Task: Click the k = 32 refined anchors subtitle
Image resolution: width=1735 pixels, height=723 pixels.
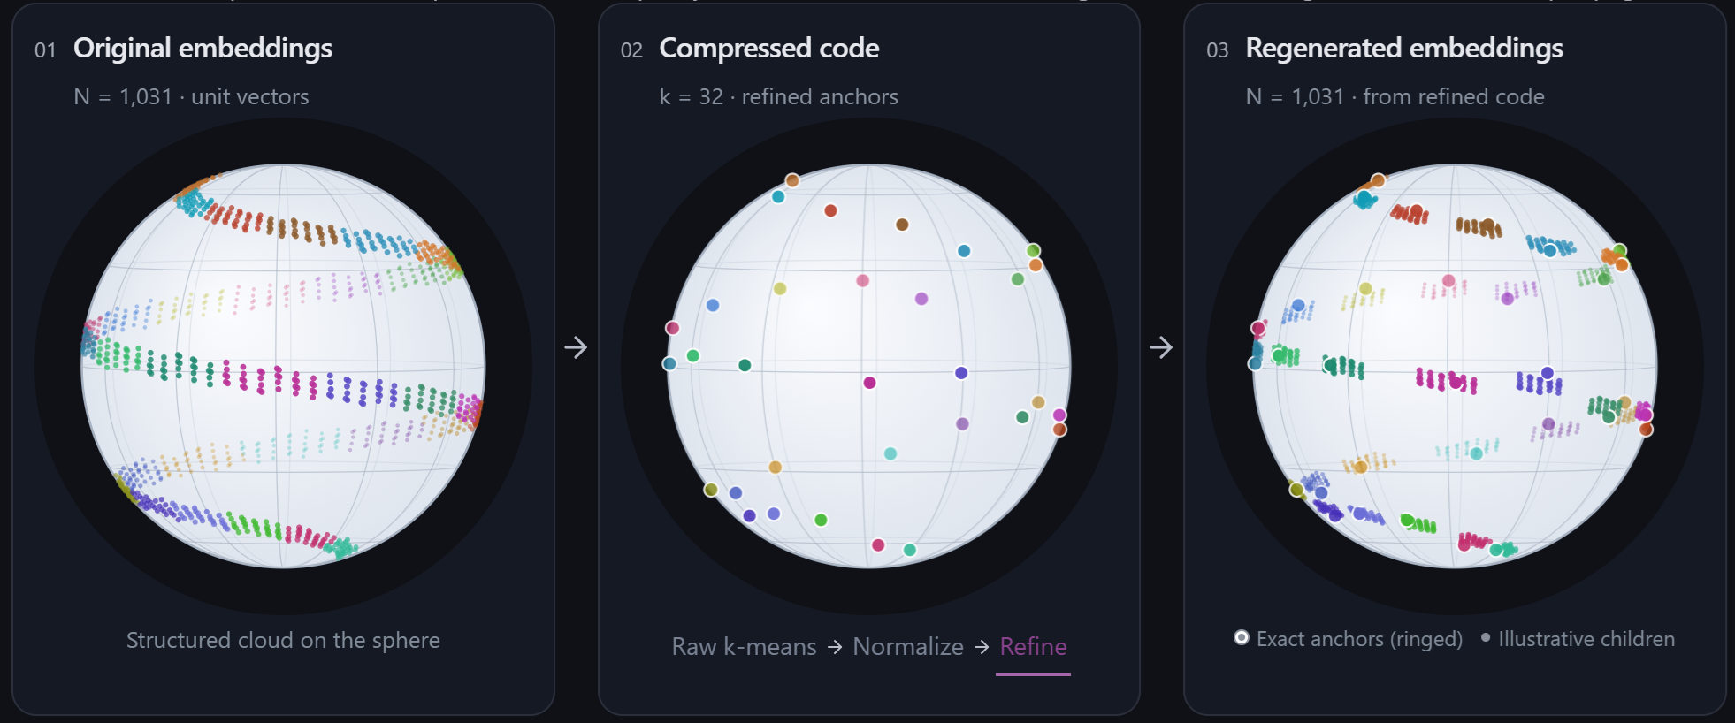Action: point(778,96)
